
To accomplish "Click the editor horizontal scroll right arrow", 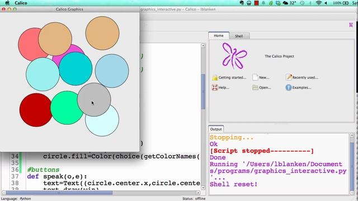I will tap(198, 193).
